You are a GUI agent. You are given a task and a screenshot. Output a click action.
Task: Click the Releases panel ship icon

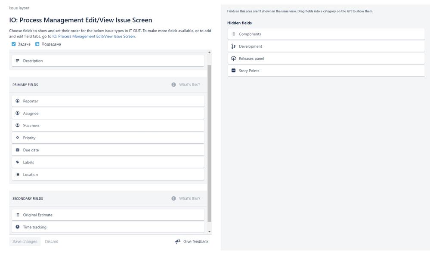233,58
